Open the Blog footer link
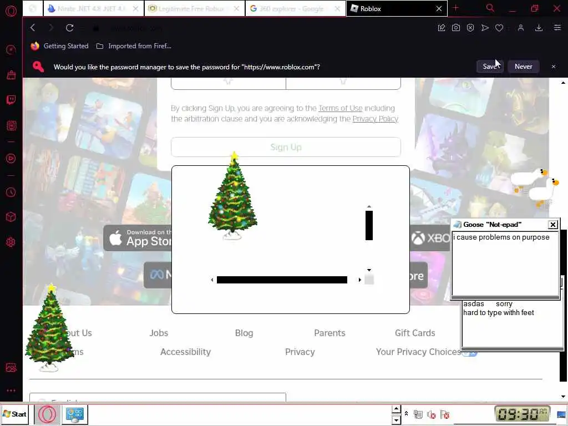The image size is (568, 426). point(244,333)
